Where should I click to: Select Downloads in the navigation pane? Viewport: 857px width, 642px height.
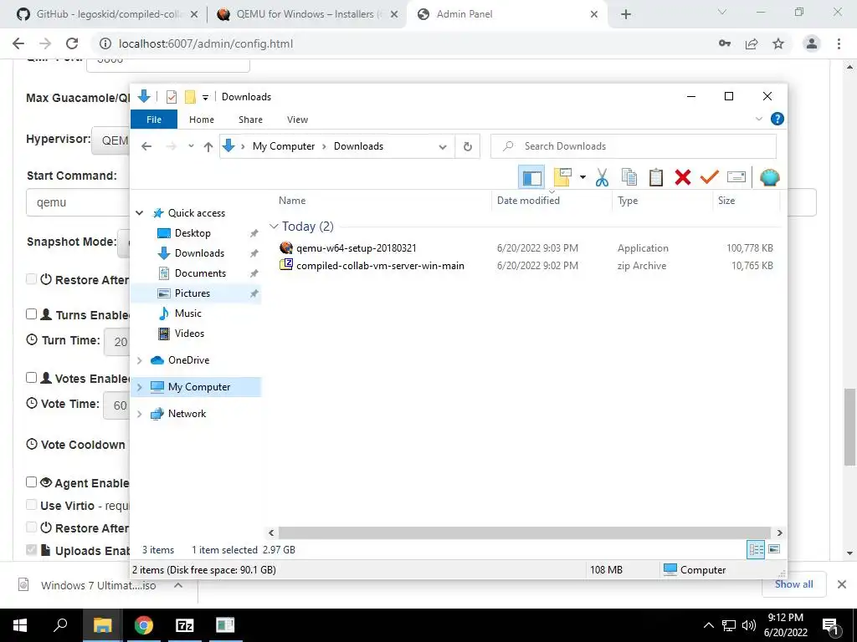pos(199,253)
